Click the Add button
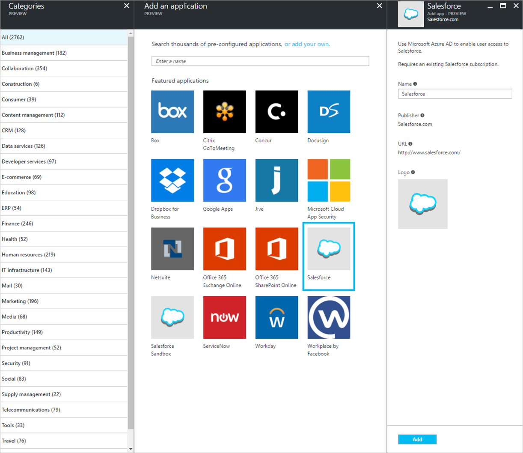The image size is (523, 453). pos(417,439)
